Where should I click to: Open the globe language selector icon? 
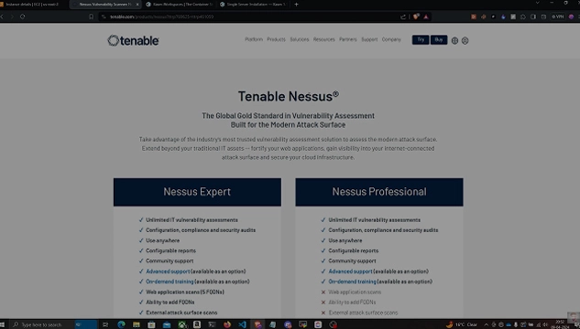pyautogui.click(x=454, y=41)
